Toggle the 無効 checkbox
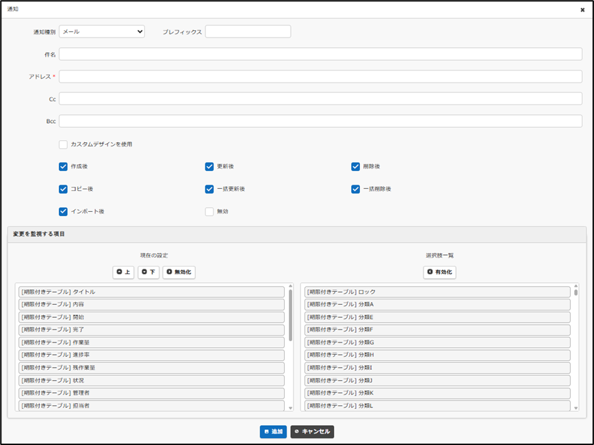The image size is (594, 445). point(210,211)
